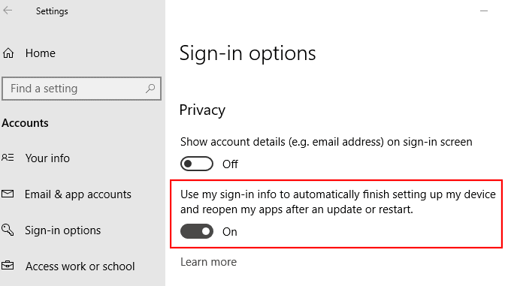Image resolution: width=508 pixels, height=286 pixels.
Task: Click the Off label of account details
Action: pyautogui.click(x=230, y=164)
